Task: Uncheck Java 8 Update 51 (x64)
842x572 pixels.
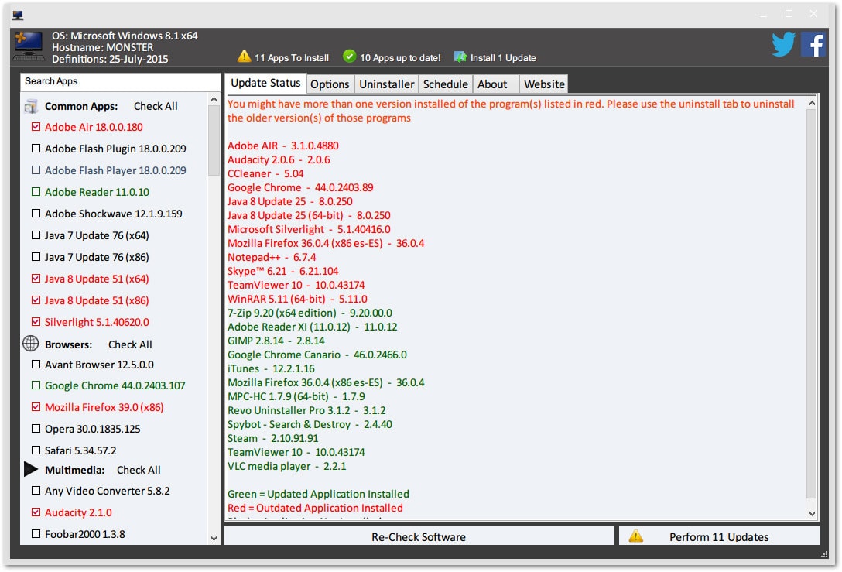Action: click(36, 278)
